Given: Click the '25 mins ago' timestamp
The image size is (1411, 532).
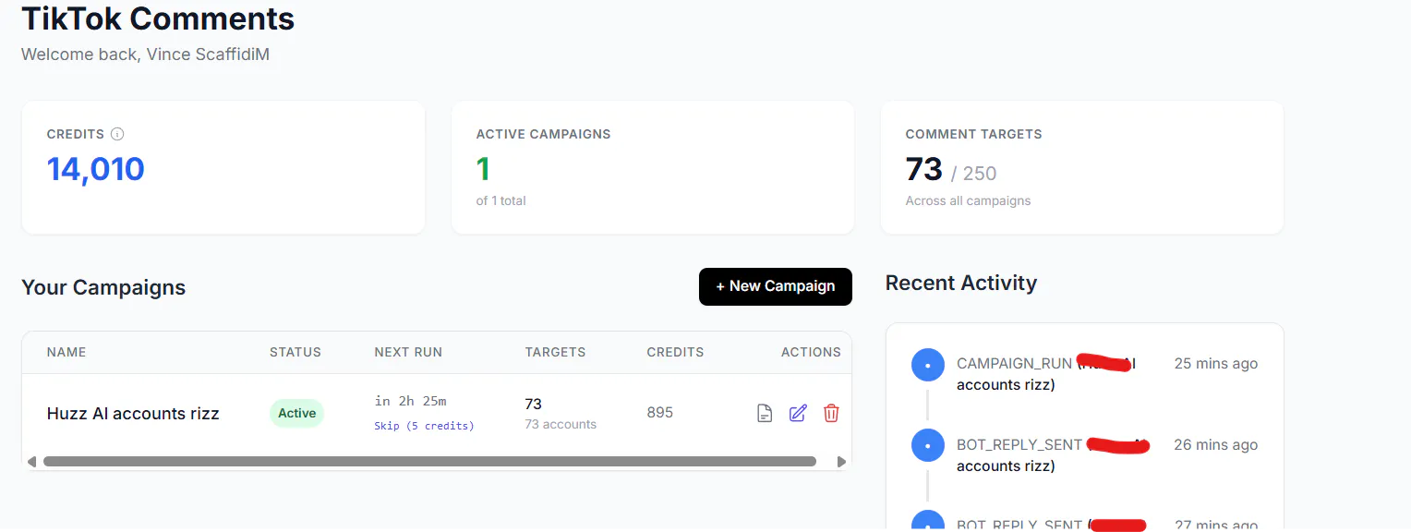Looking at the screenshot, I should (1216, 364).
